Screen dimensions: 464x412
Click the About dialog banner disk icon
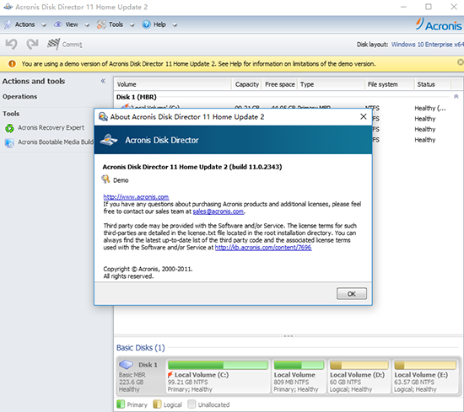[x=109, y=140]
